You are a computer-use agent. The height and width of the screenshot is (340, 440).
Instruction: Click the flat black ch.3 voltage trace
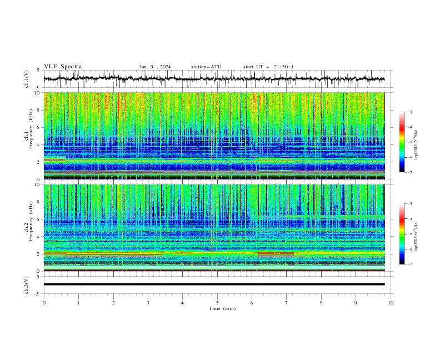click(x=214, y=284)
